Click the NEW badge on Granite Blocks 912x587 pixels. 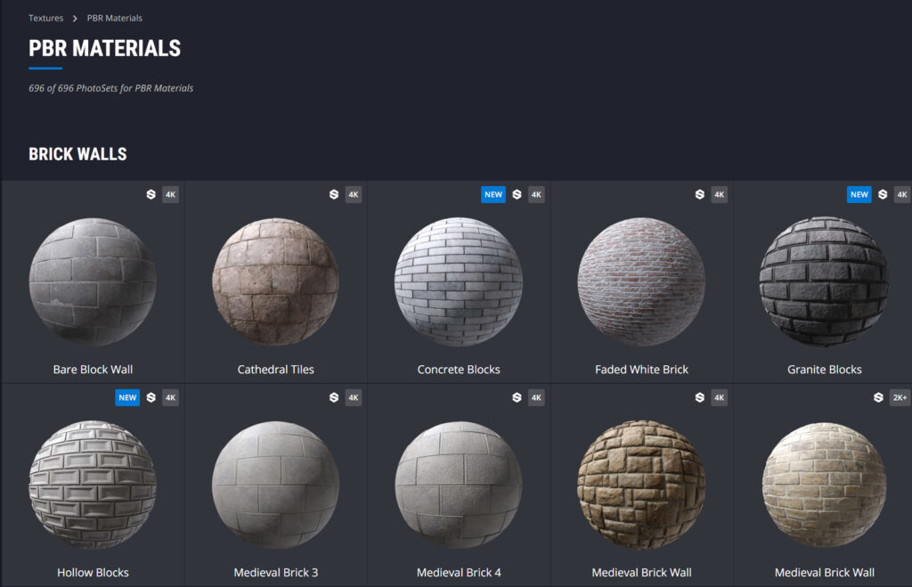pos(859,194)
